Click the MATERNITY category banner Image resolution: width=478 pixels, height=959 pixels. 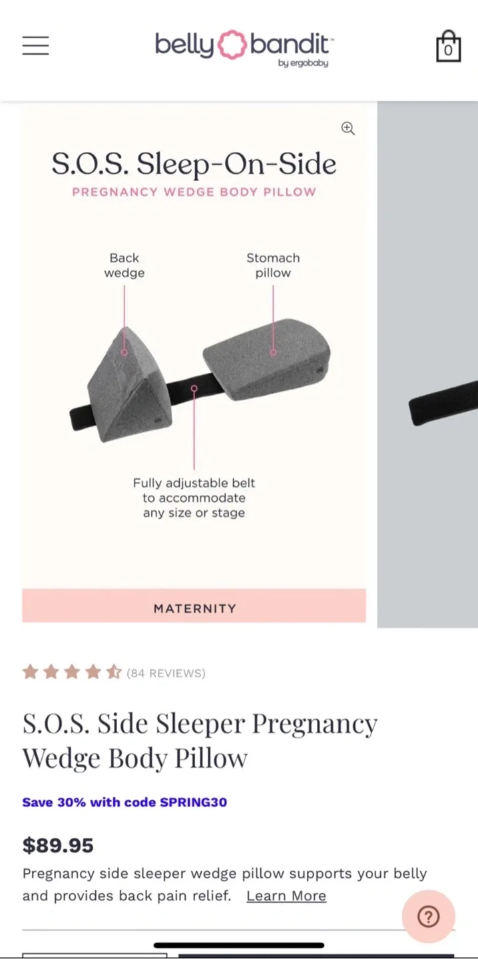194,607
